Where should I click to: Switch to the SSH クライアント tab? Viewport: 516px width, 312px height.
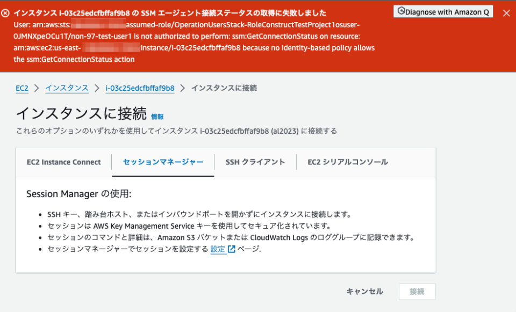pos(255,162)
